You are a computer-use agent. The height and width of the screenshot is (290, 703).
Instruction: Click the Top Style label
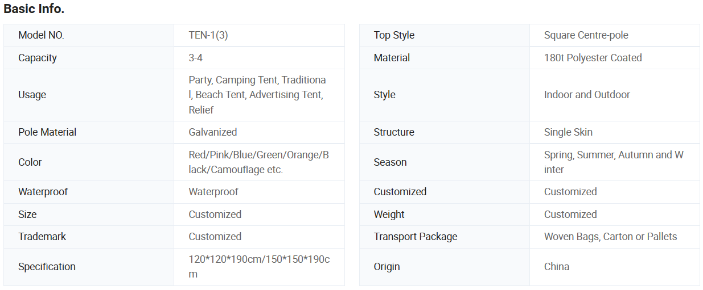[x=394, y=35]
